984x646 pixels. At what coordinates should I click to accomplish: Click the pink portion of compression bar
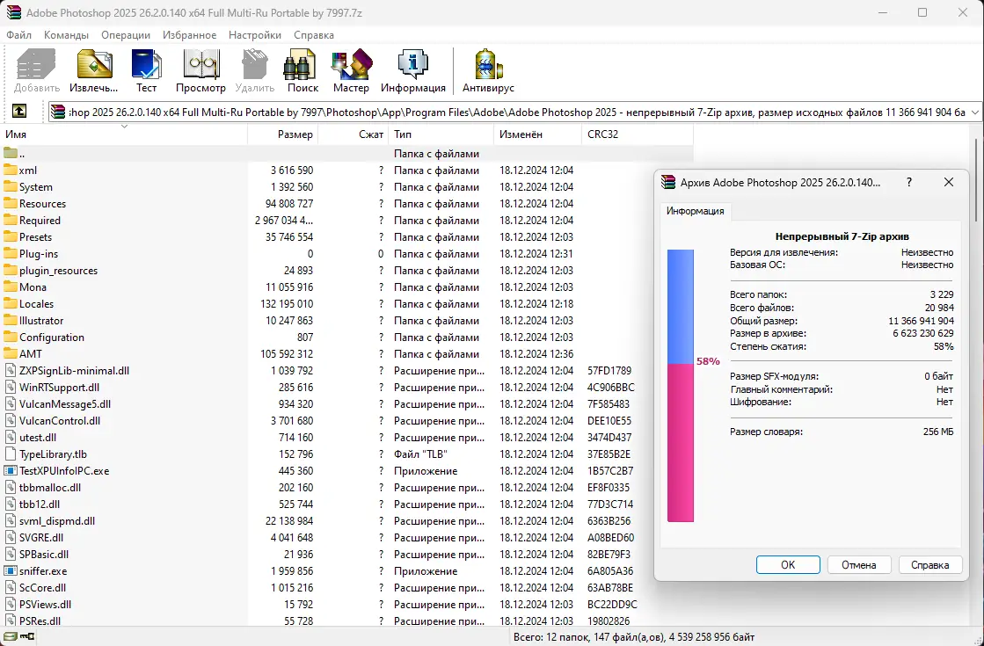coord(681,443)
